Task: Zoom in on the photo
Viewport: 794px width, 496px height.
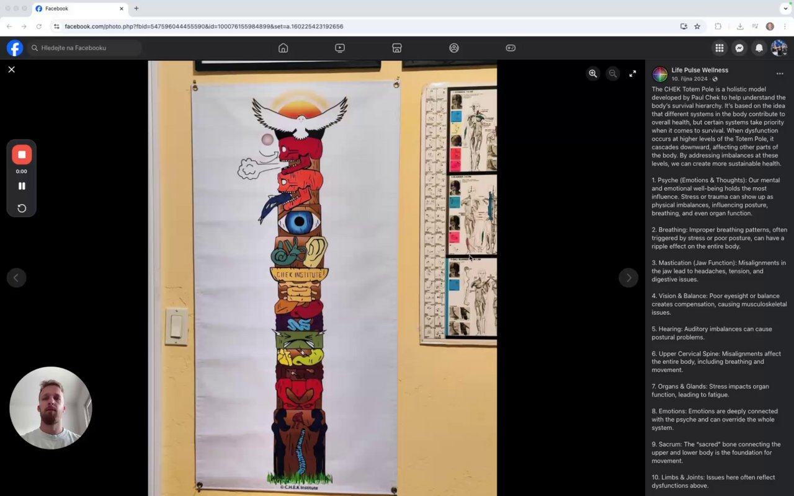Action: click(x=593, y=74)
